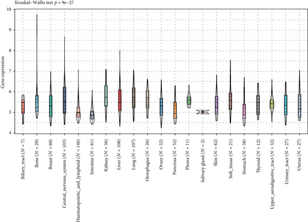Select the Soft_tissue (N = 21) label
This screenshot has width=308, height=222.
[230, 159]
